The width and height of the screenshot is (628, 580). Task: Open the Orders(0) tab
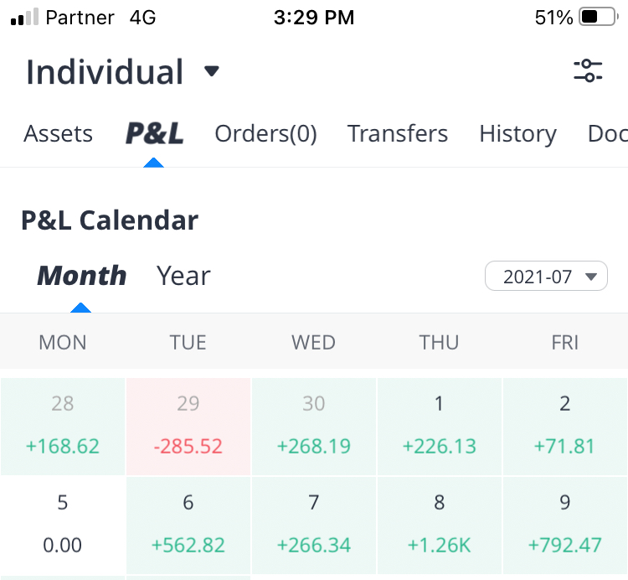(265, 134)
